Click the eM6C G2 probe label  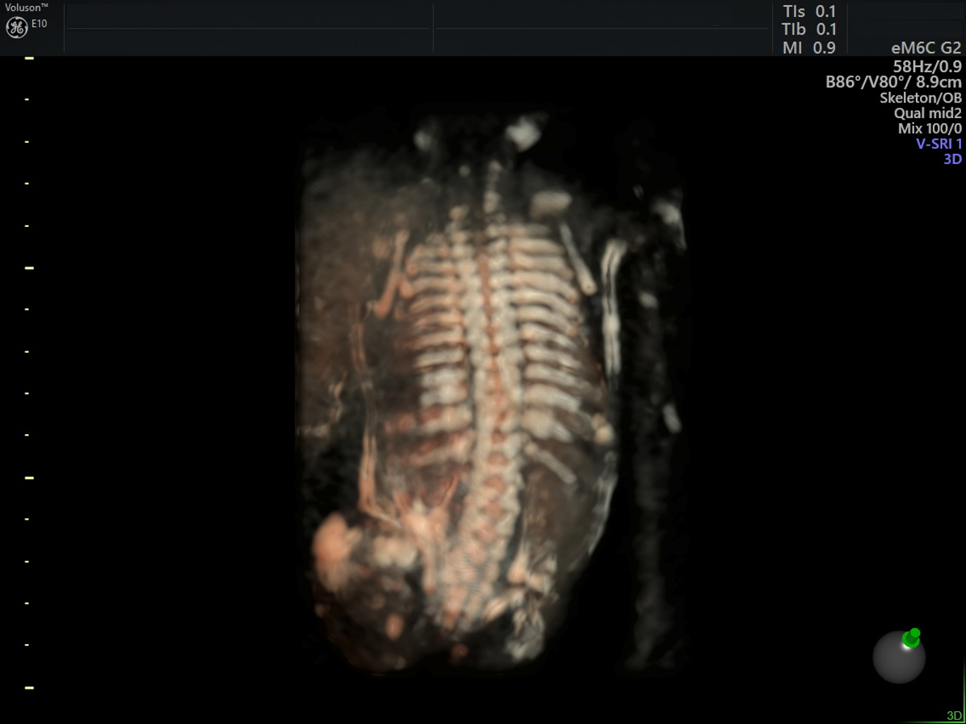click(926, 48)
